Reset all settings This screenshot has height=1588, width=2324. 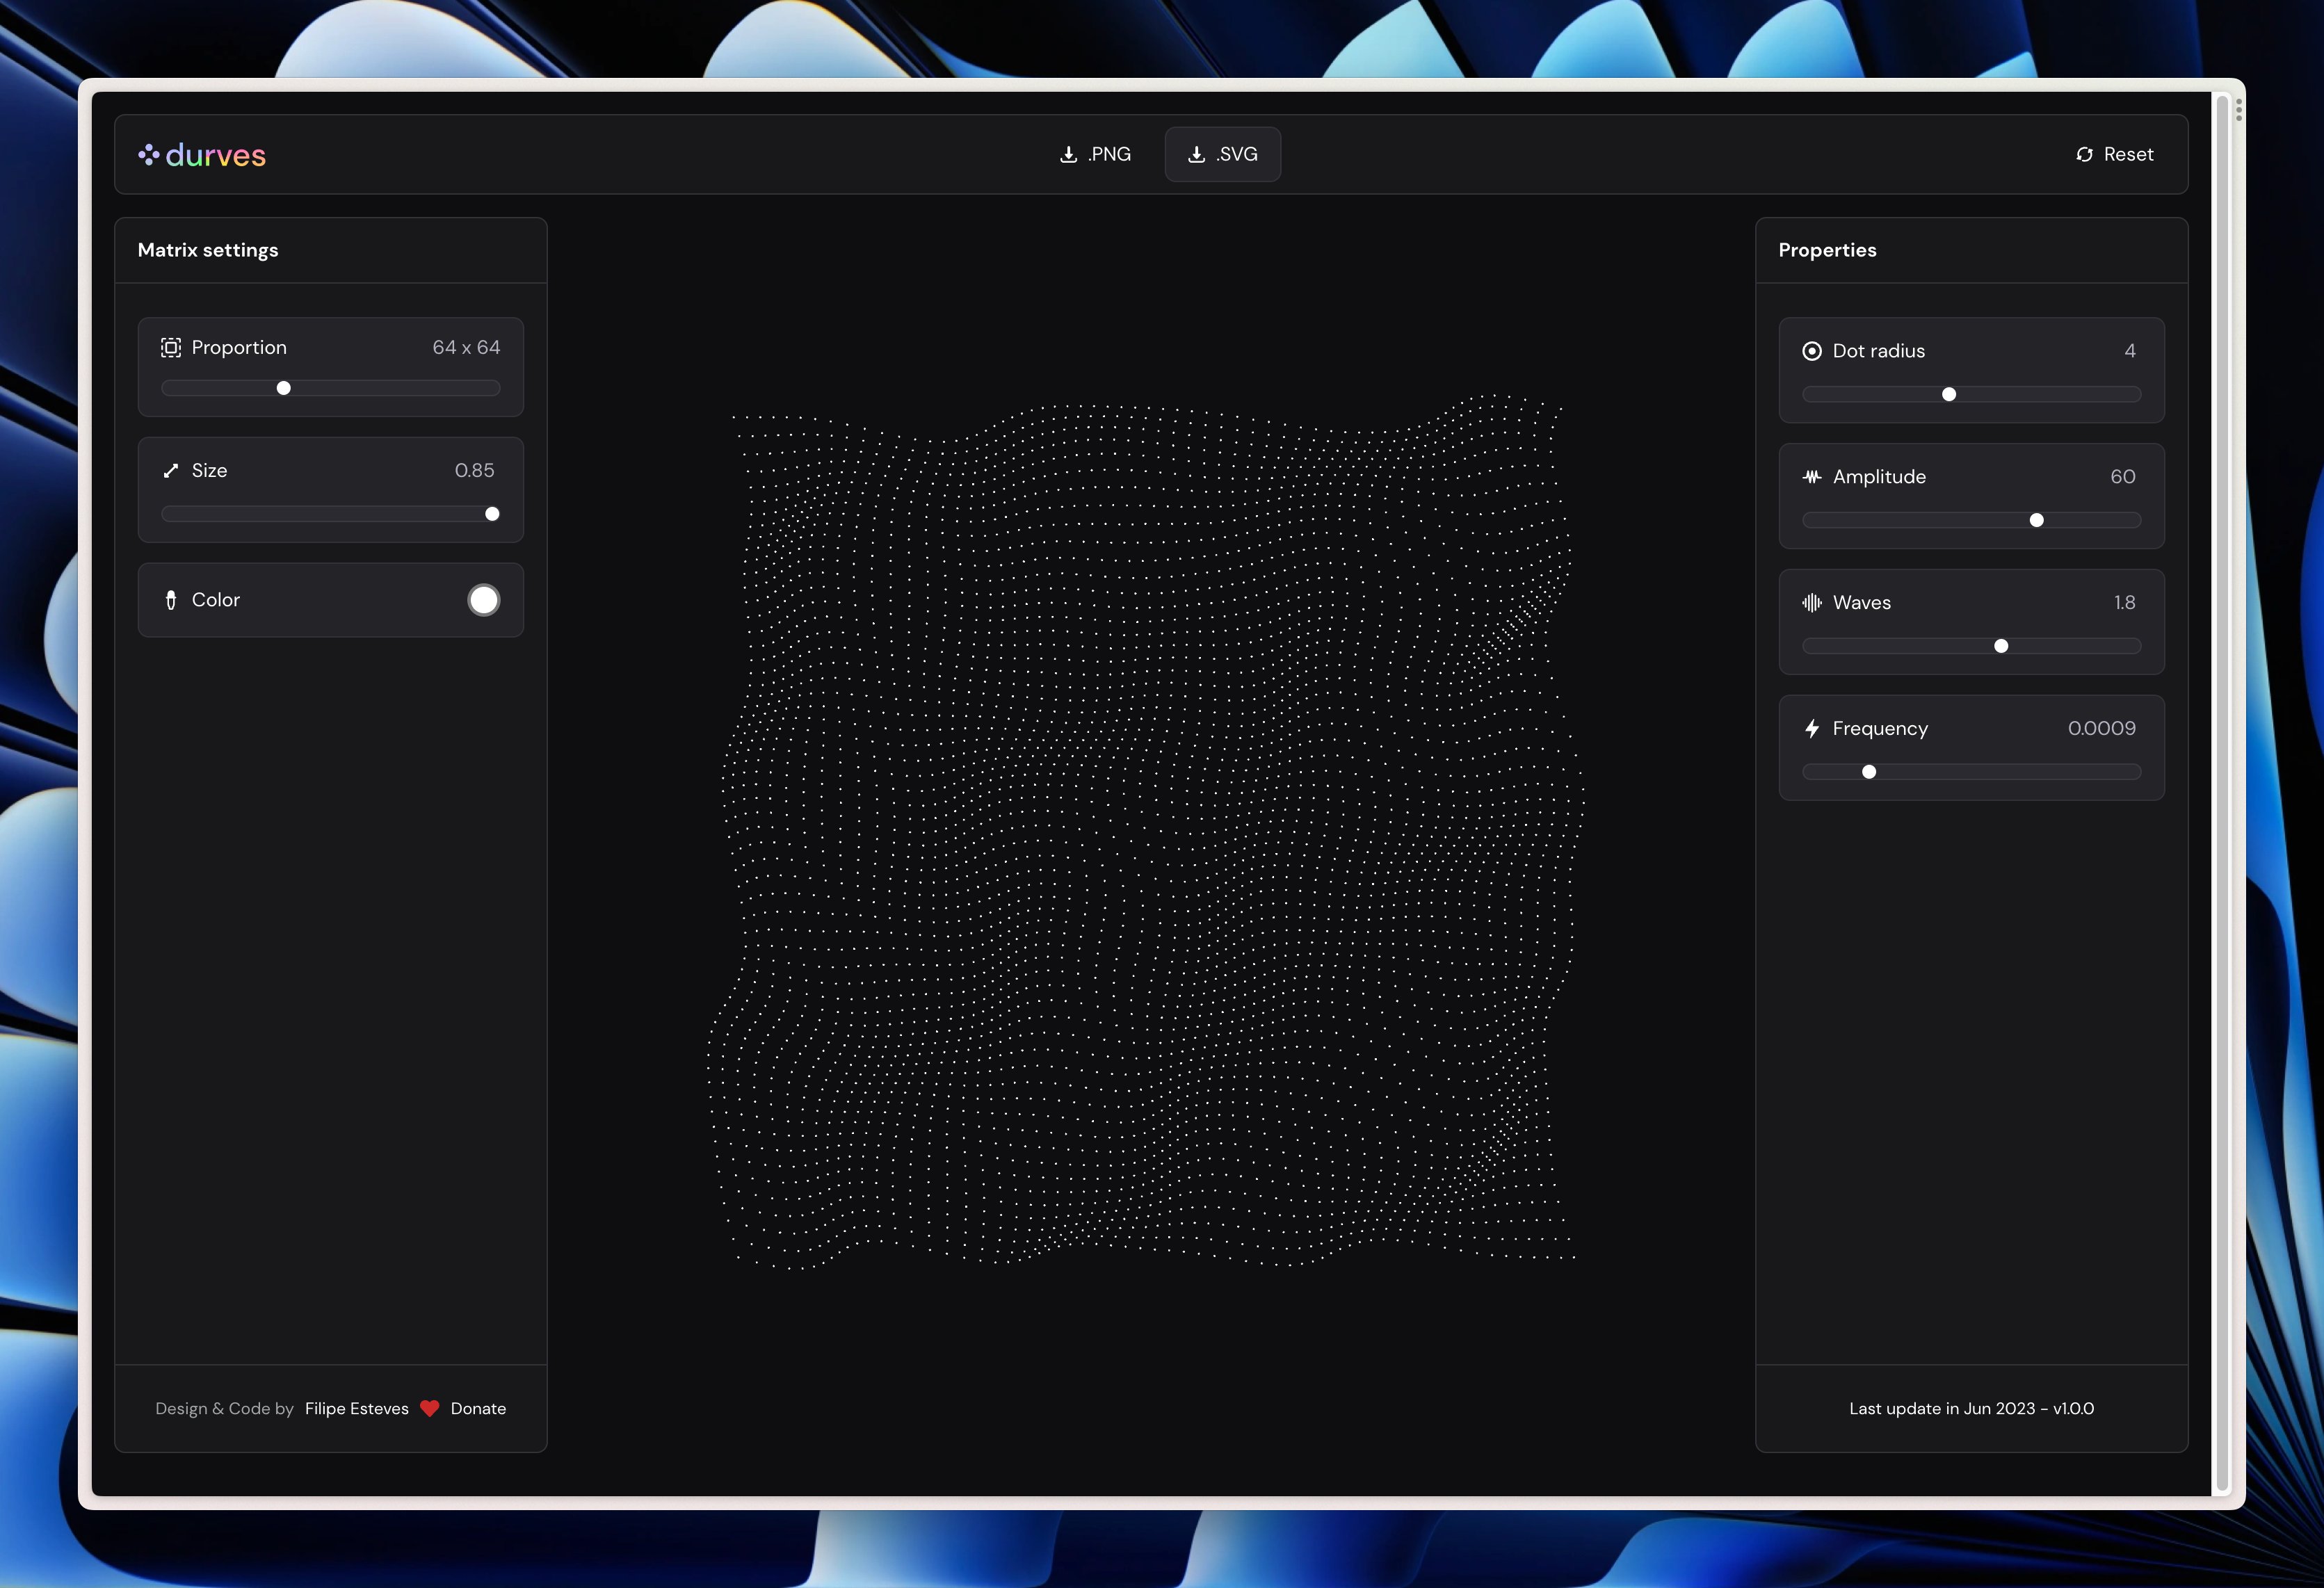[x=2114, y=155]
